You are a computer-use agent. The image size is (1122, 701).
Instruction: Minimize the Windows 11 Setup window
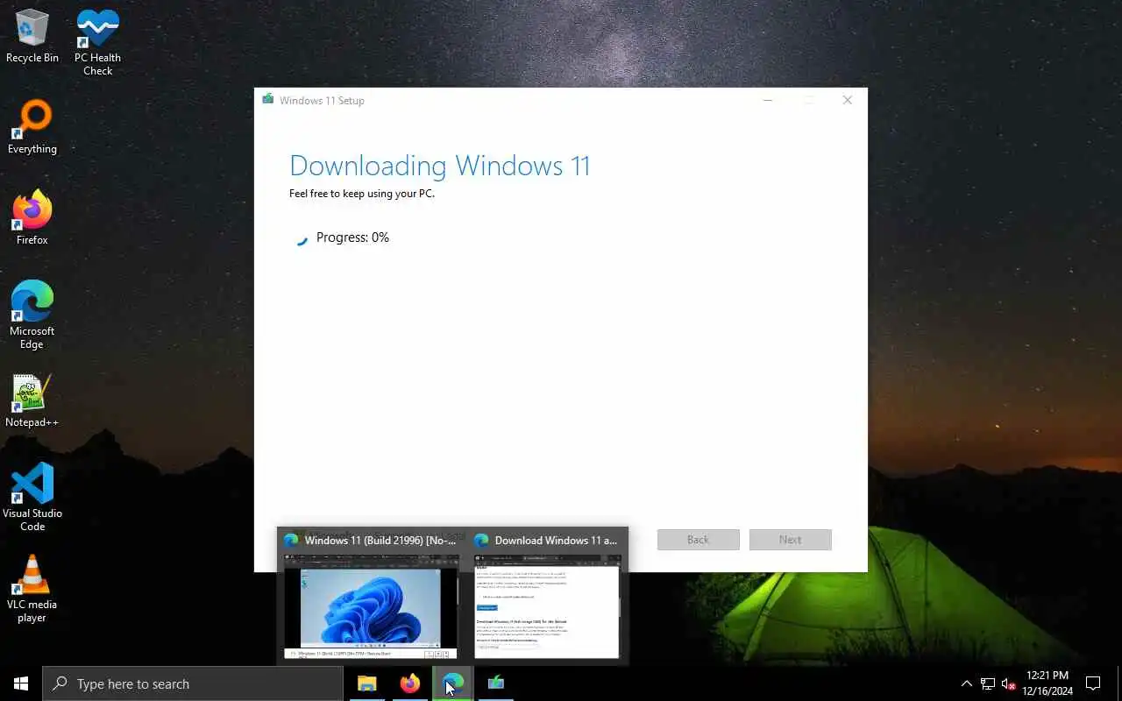click(768, 100)
